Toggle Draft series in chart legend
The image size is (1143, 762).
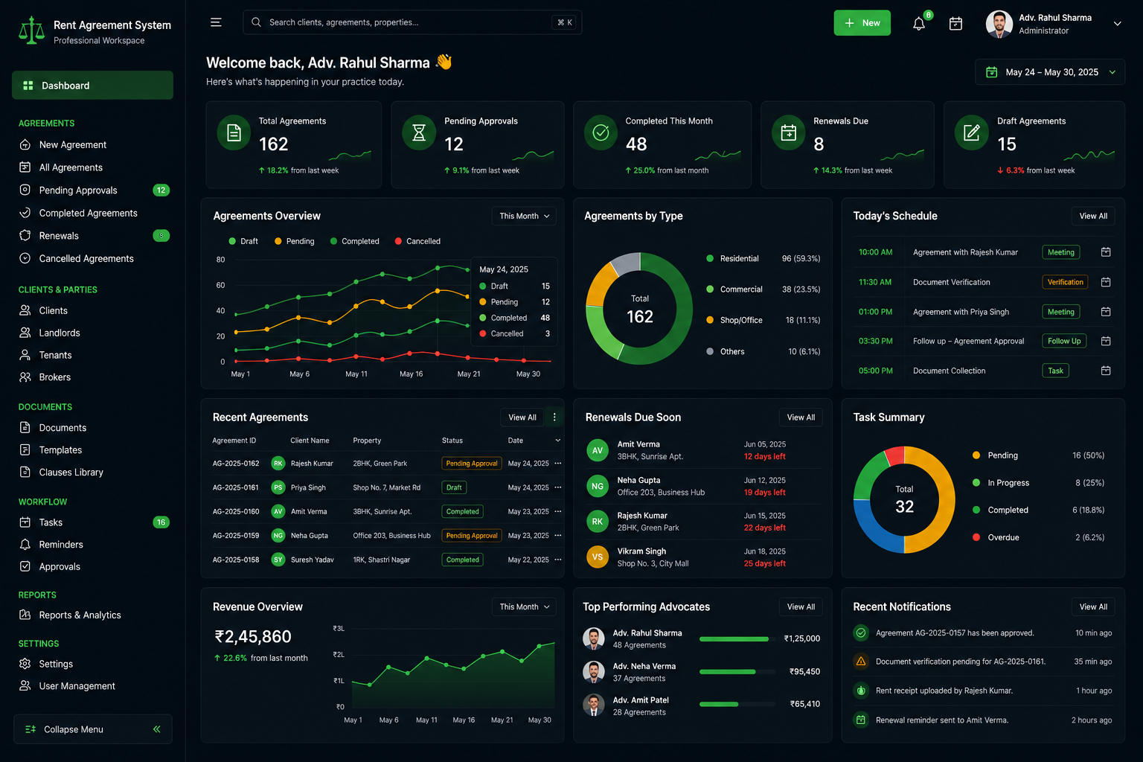(x=243, y=241)
